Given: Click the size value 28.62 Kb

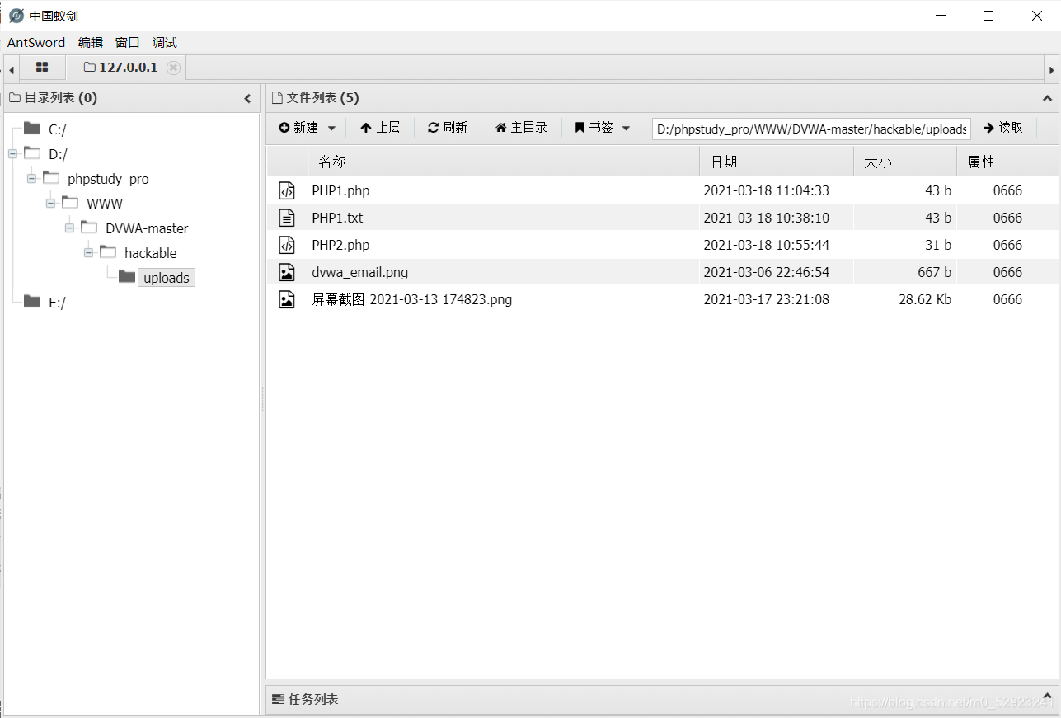Looking at the screenshot, I should click(925, 300).
